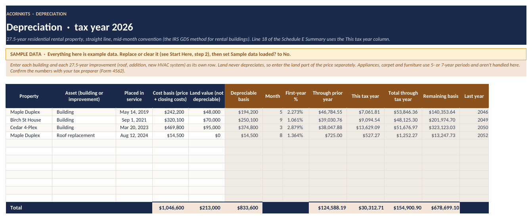This screenshot has width=532, height=219.
Task: Select the Placed in service column header
Action: pos(134,96)
